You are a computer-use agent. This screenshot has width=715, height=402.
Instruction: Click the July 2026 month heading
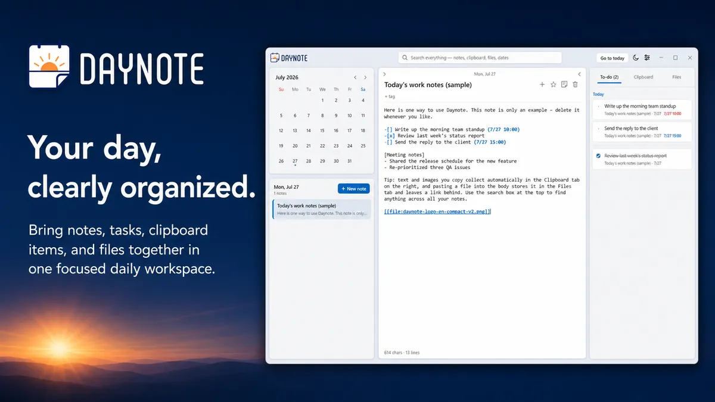tap(287, 77)
